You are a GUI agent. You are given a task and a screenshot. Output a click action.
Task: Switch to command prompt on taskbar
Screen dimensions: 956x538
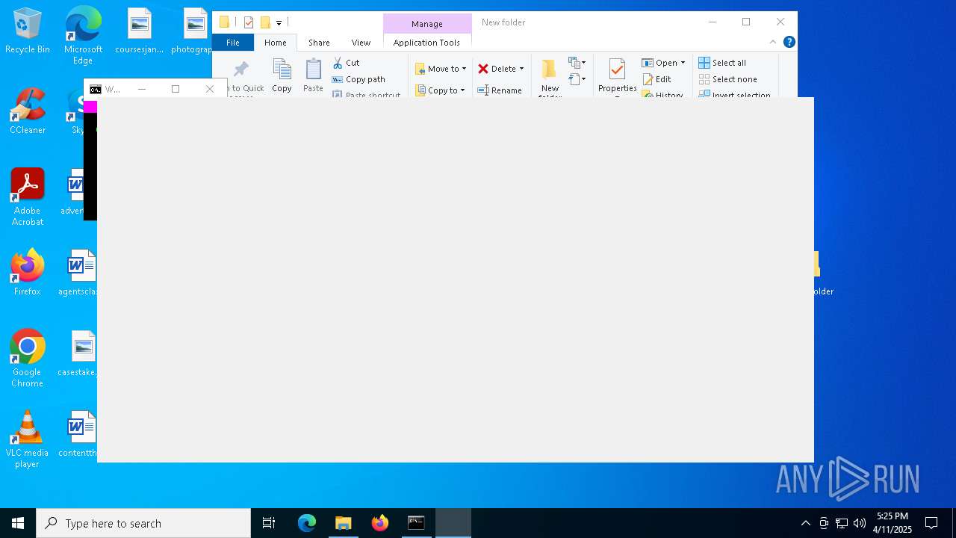pos(416,523)
